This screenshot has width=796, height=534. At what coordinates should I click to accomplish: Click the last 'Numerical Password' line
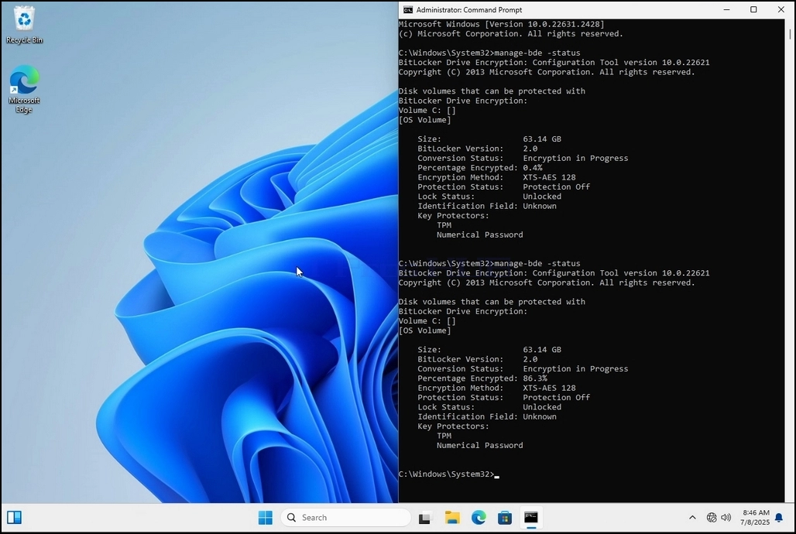click(x=480, y=445)
